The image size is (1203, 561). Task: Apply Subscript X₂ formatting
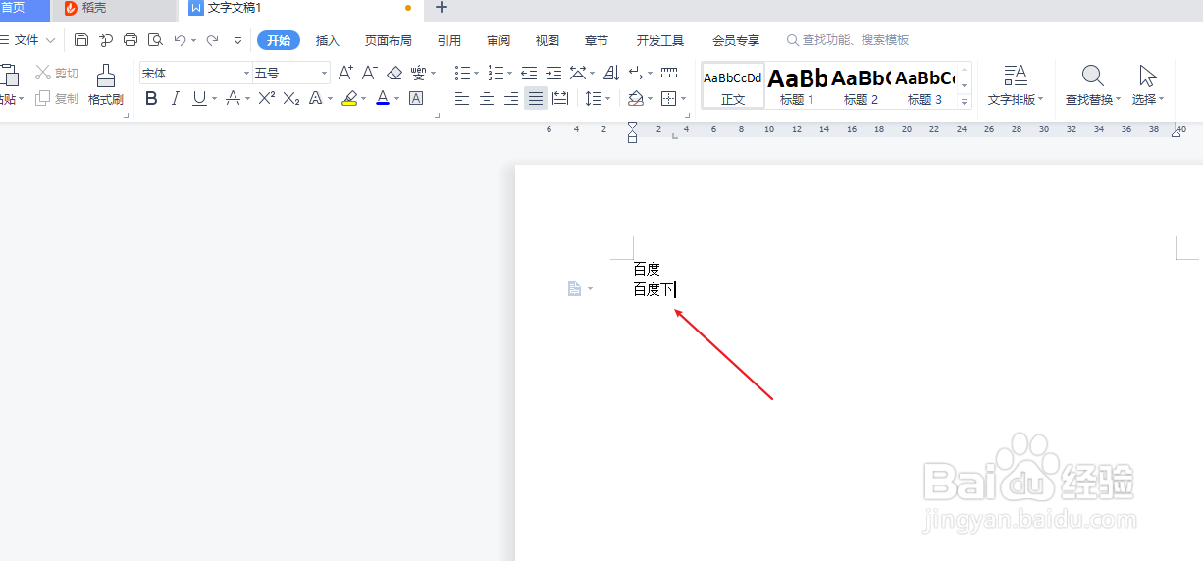(291, 98)
